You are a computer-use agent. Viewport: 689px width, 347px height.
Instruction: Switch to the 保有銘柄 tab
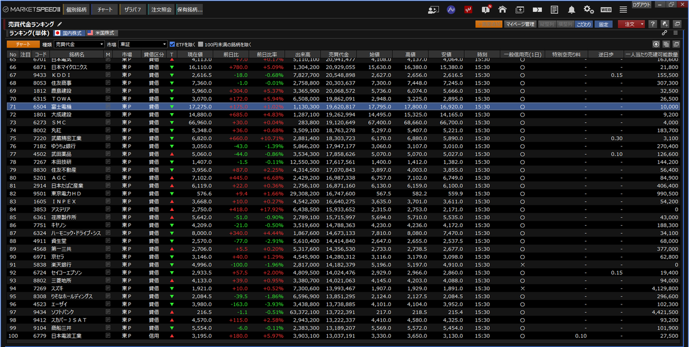(x=190, y=10)
